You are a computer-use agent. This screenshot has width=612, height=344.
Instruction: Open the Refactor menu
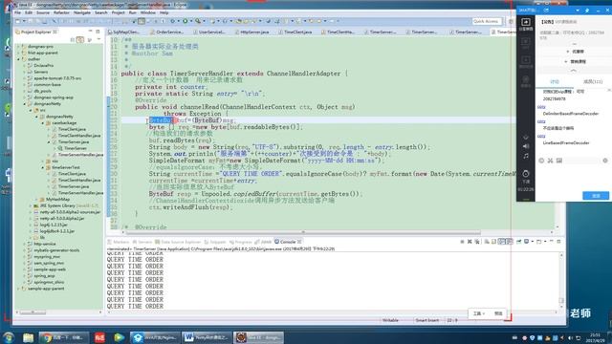61,12
